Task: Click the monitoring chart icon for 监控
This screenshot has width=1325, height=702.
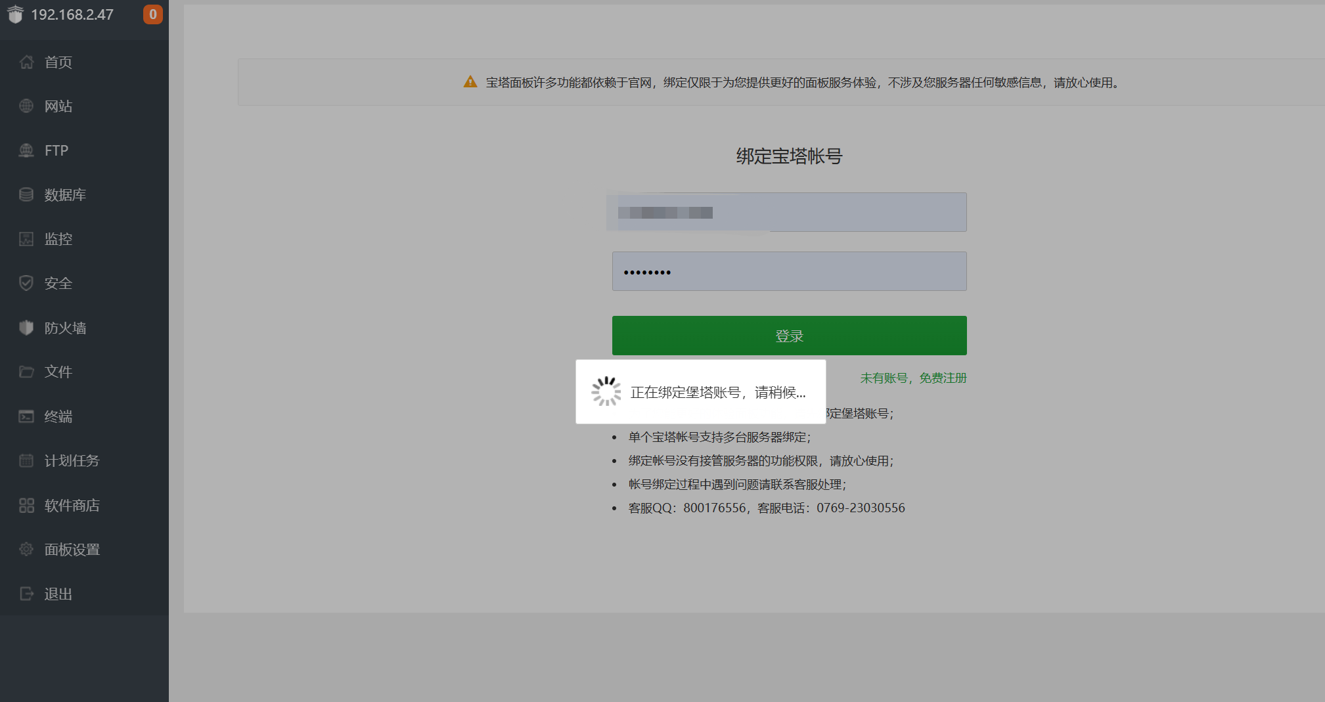Action: pos(26,239)
